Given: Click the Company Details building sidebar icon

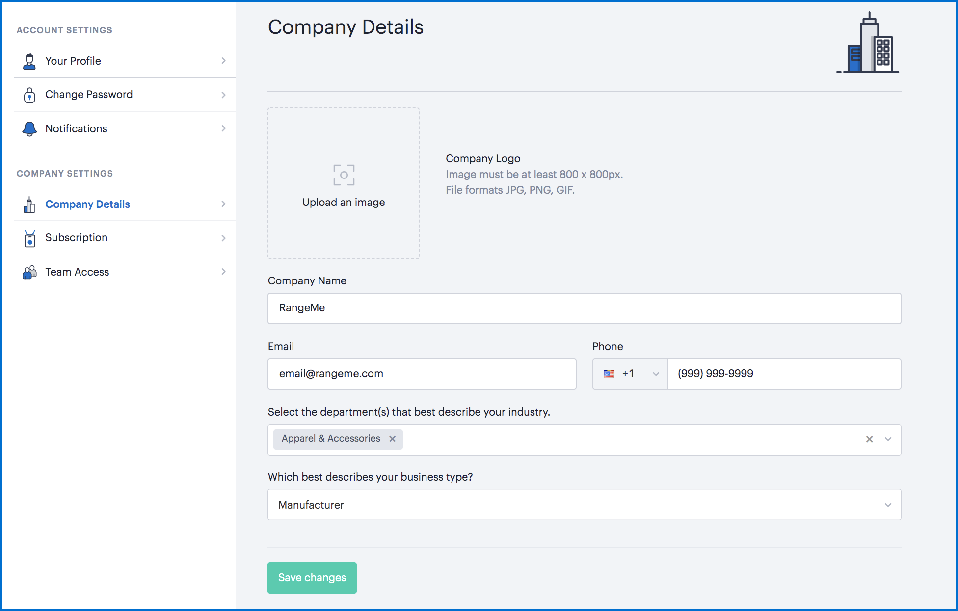Looking at the screenshot, I should (29, 204).
